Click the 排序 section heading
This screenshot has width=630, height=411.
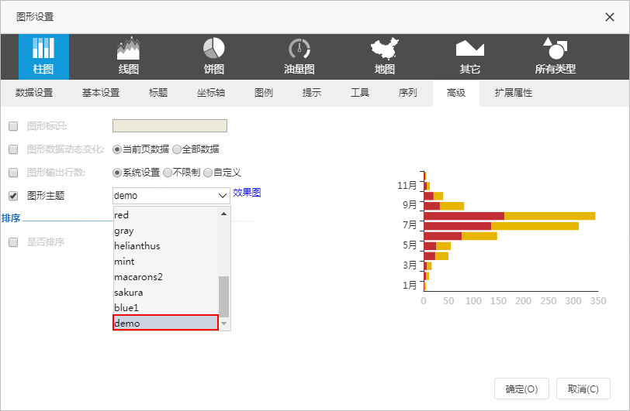pyautogui.click(x=11, y=218)
